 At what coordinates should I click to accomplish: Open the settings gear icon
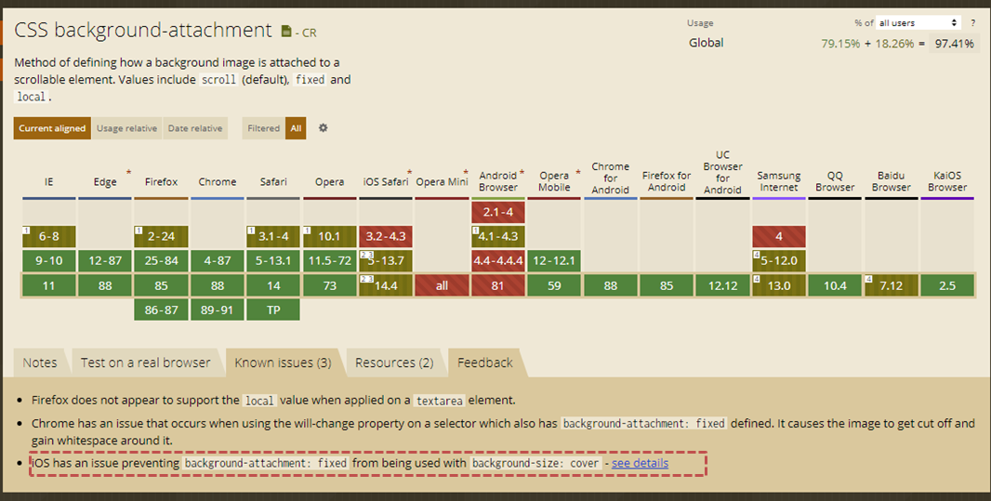(323, 127)
